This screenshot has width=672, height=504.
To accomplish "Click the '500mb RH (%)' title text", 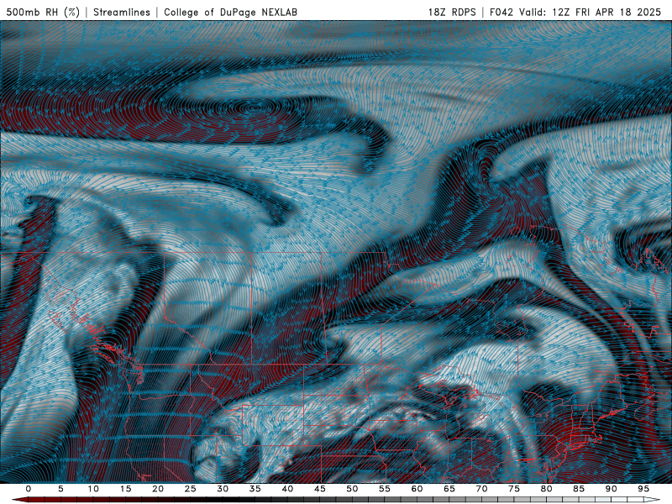I will [x=44, y=12].
